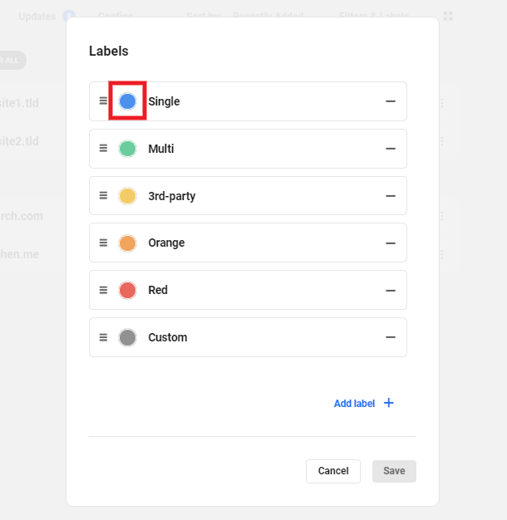
Task: Click the Add label link
Action: (x=354, y=404)
